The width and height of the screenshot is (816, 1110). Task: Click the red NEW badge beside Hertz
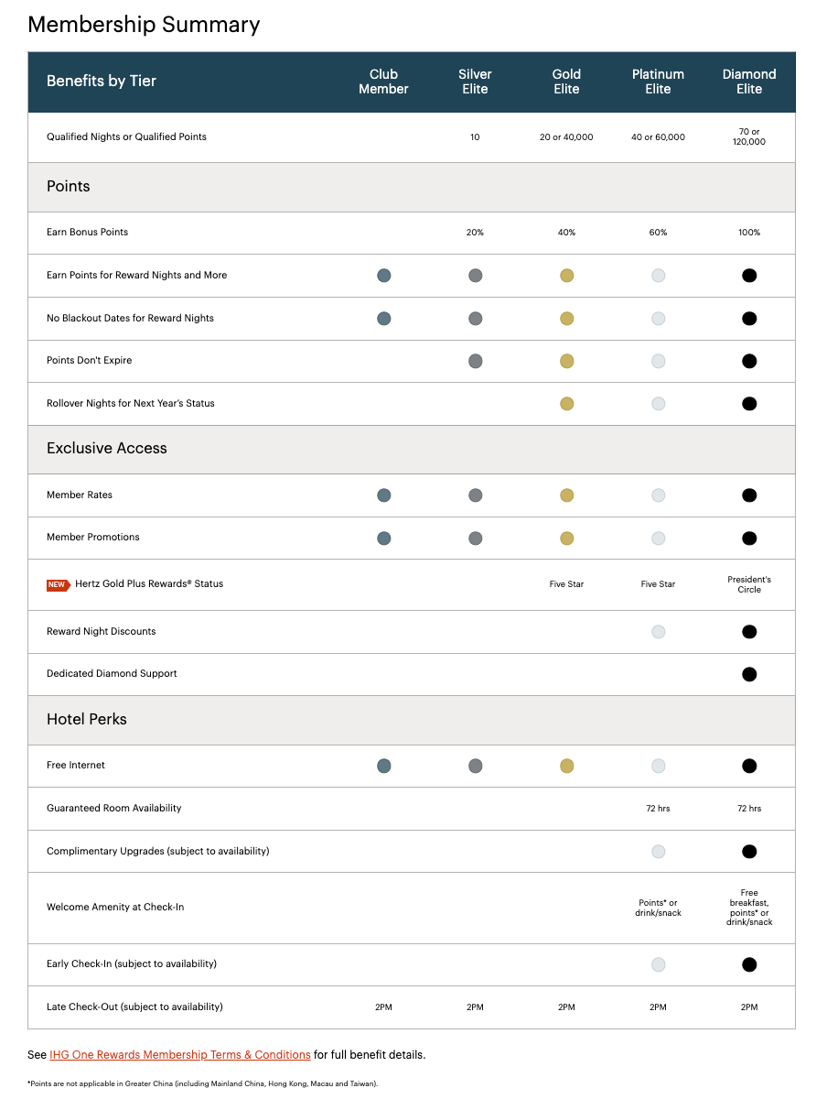[x=57, y=584]
